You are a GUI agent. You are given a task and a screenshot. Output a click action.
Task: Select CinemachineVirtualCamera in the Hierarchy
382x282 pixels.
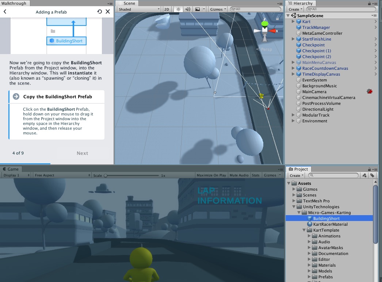tap(329, 98)
